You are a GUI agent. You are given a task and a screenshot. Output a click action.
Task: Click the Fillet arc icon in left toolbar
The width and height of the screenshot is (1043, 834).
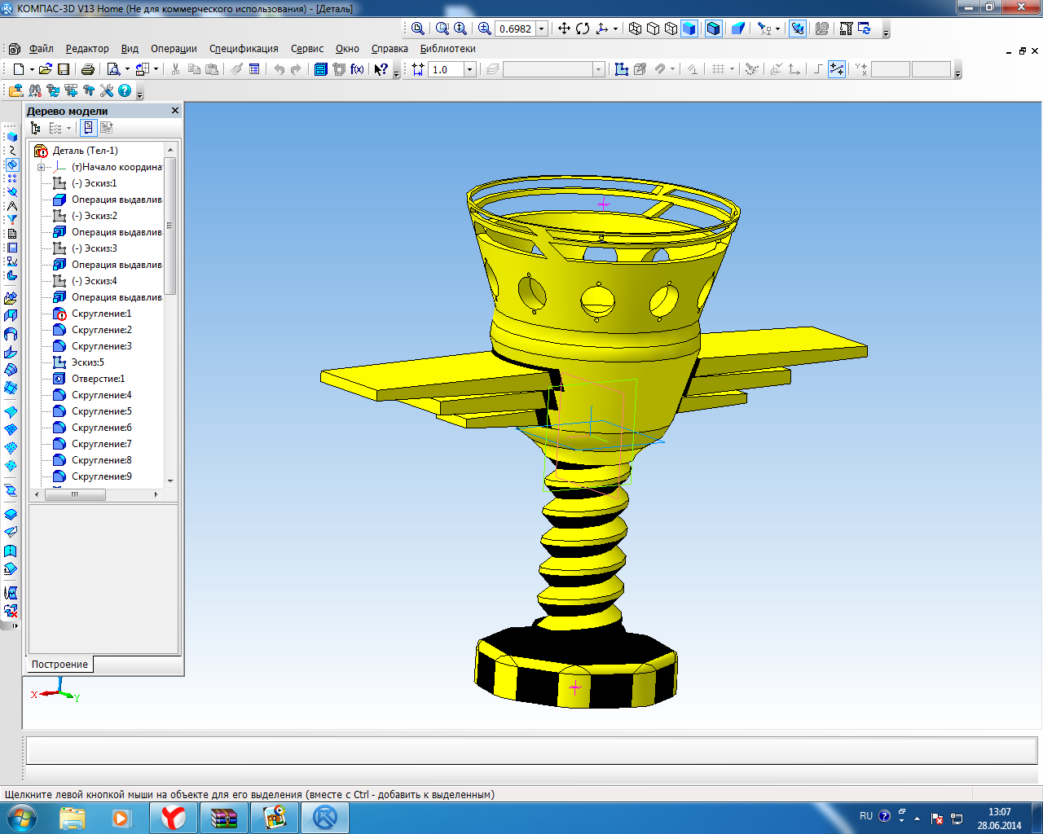[x=11, y=334]
